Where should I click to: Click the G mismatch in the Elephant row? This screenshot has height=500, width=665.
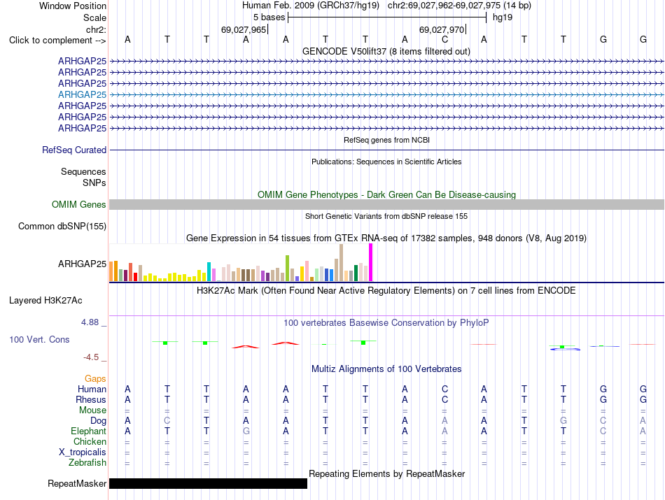coord(246,431)
